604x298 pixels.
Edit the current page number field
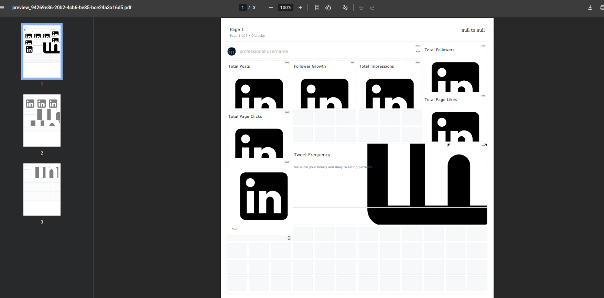243,8
